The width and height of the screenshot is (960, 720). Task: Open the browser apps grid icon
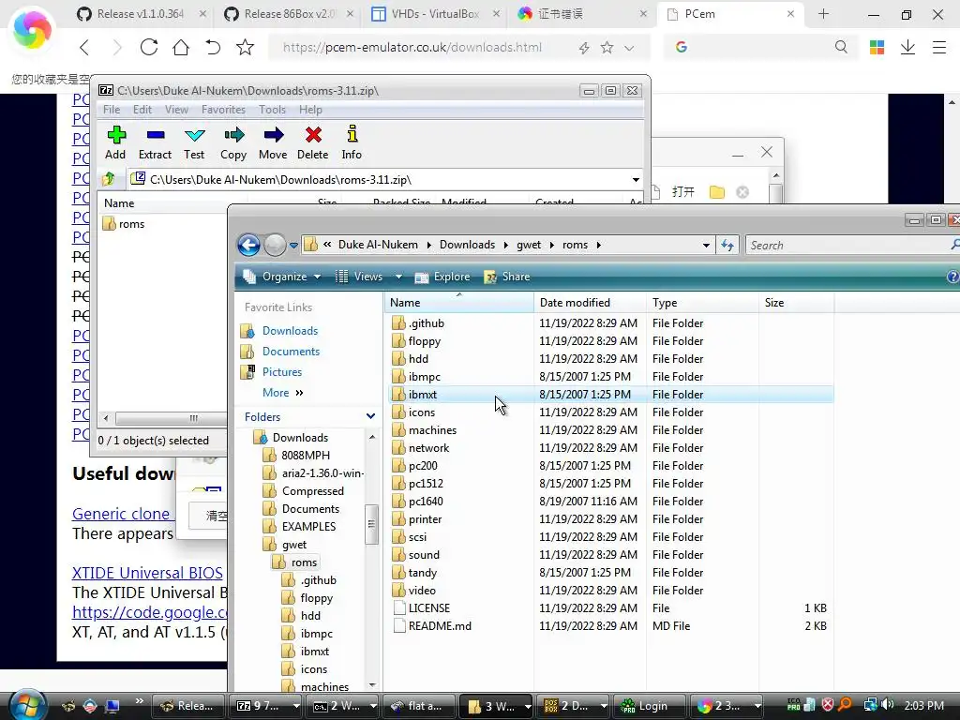point(877,47)
